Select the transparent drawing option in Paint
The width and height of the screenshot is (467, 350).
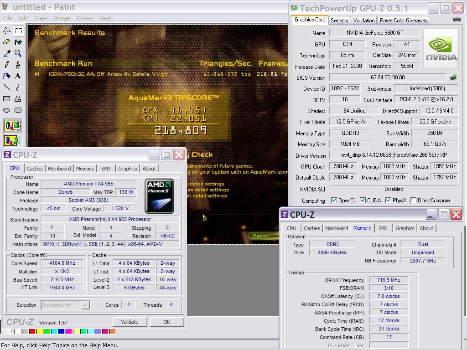pos(12,140)
